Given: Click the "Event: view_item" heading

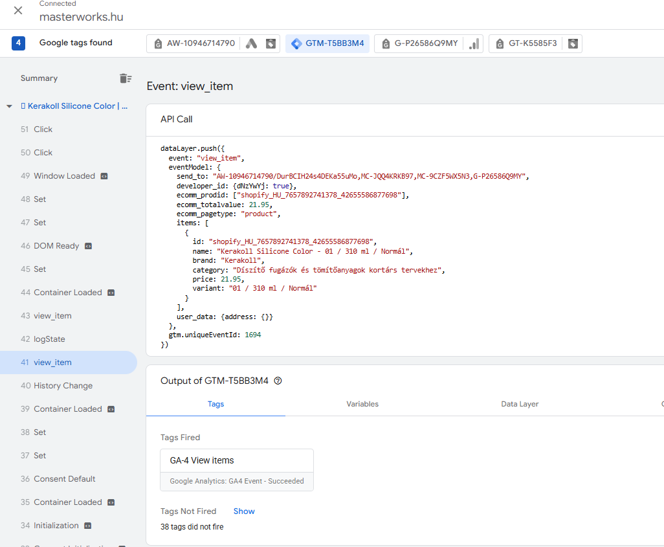Looking at the screenshot, I should click(190, 86).
